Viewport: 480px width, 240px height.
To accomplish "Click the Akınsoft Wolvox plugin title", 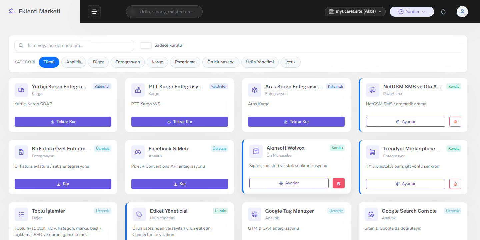I will (x=286, y=148).
